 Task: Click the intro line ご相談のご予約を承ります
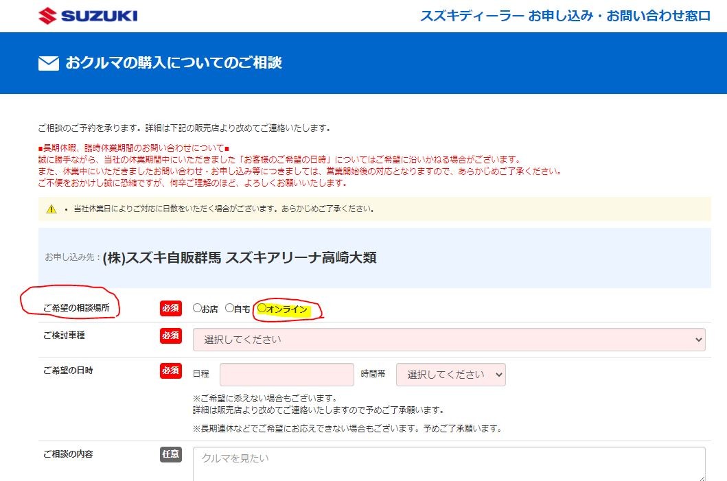coord(184,128)
